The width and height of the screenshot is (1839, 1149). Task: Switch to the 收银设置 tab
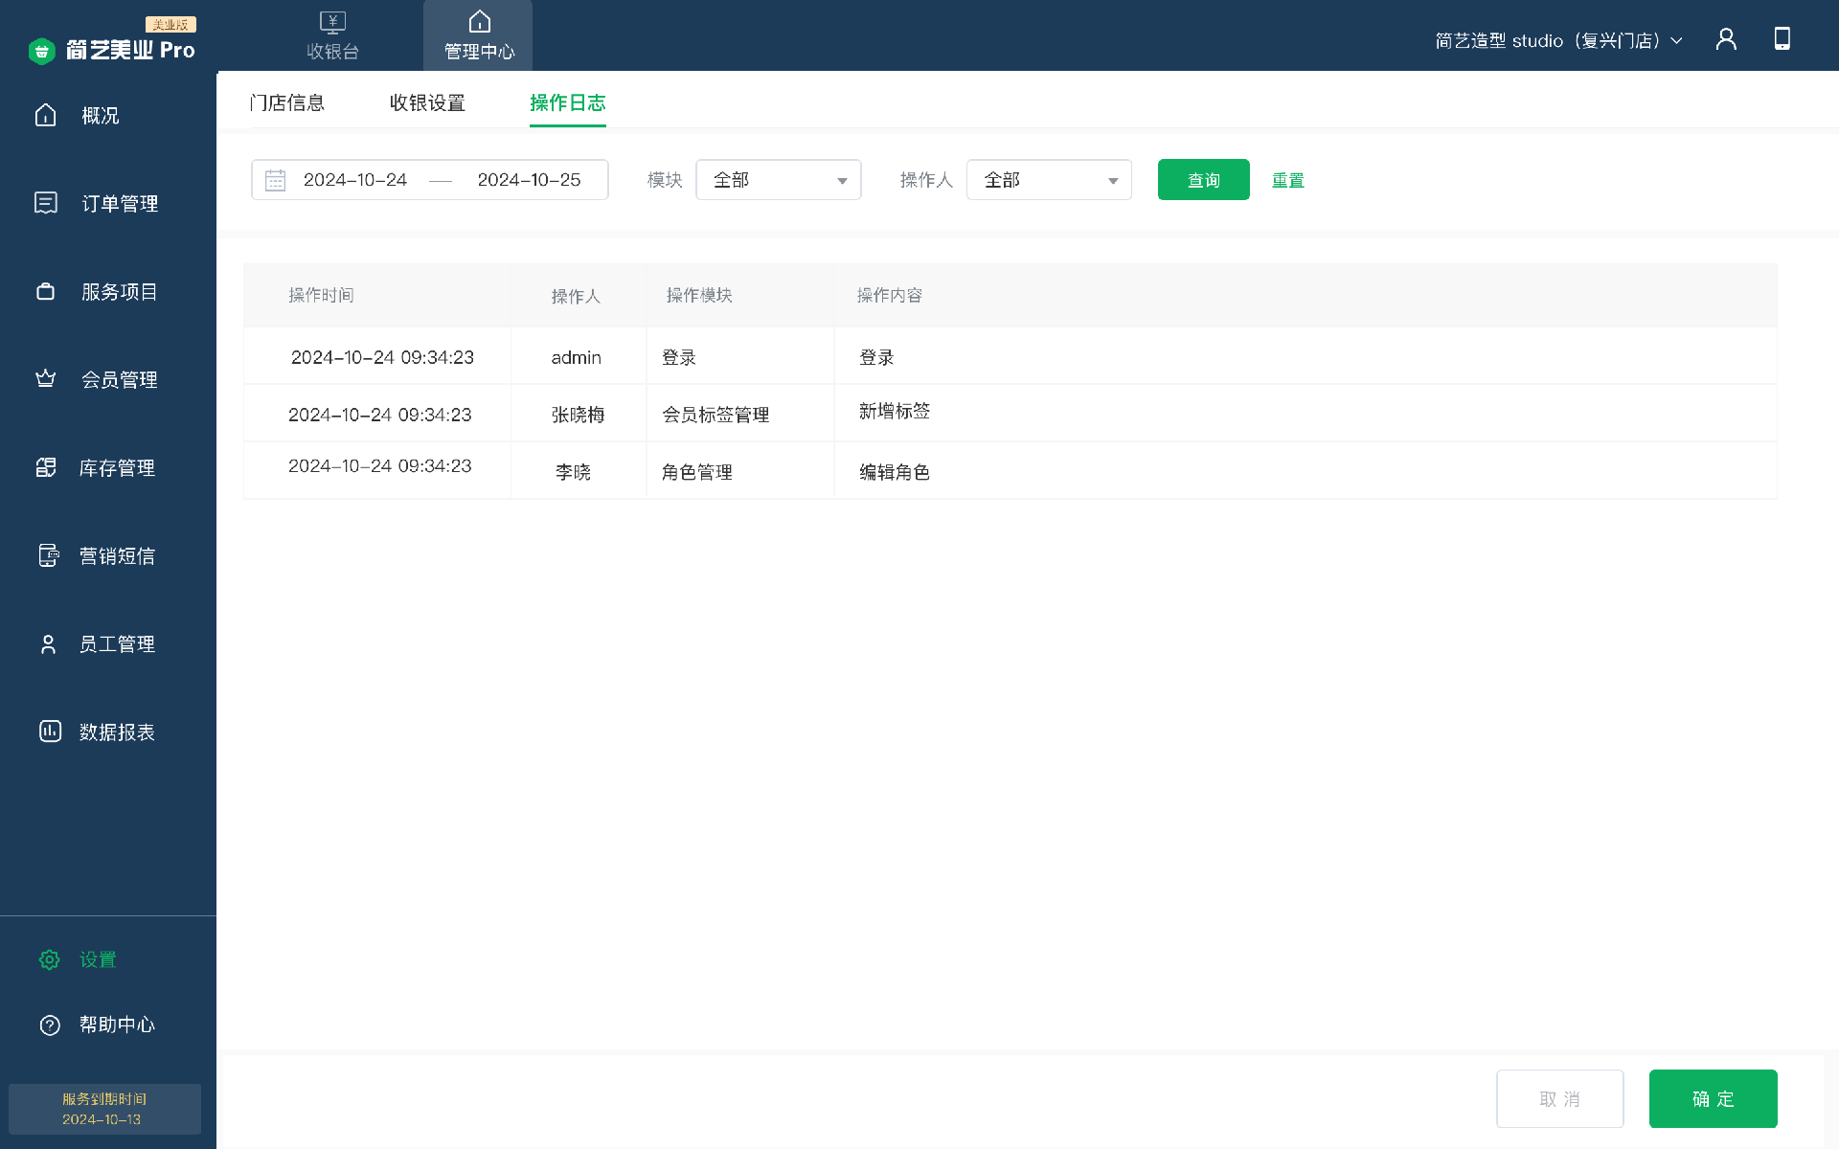coord(427,102)
